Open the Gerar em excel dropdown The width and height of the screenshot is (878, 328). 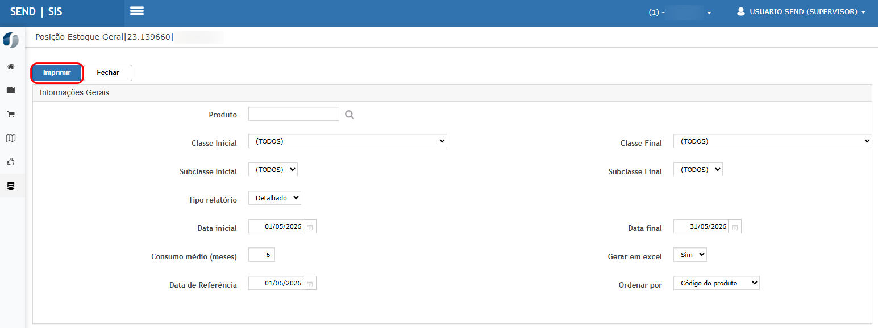point(690,255)
